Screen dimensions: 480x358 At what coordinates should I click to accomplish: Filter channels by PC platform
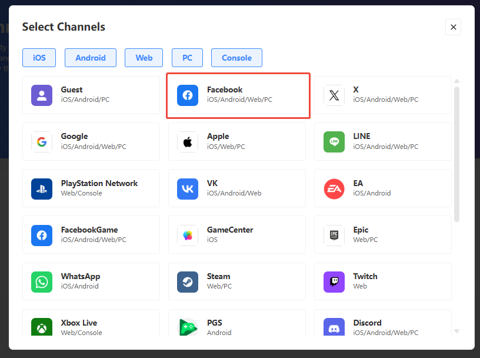(187, 58)
